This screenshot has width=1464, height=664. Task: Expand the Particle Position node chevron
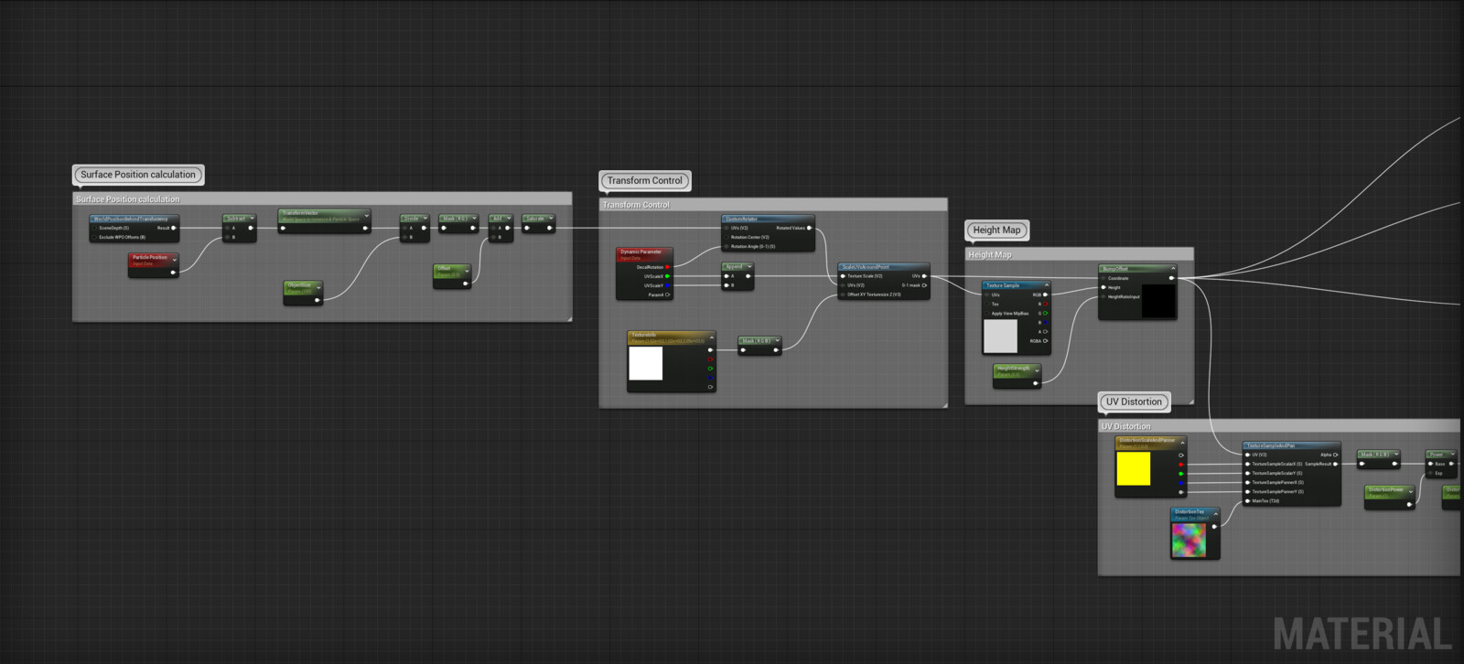coord(174,260)
